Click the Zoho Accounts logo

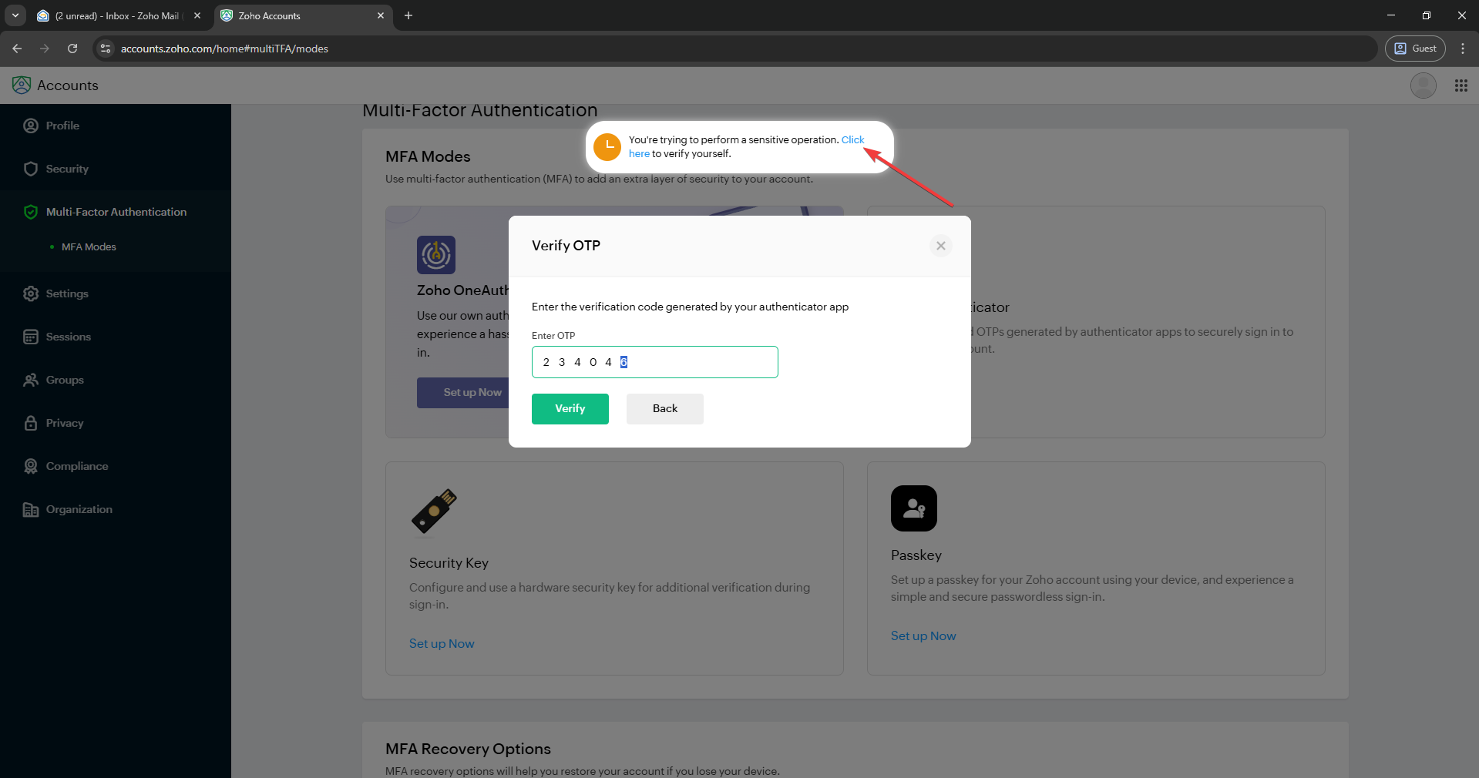tap(22, 86)
